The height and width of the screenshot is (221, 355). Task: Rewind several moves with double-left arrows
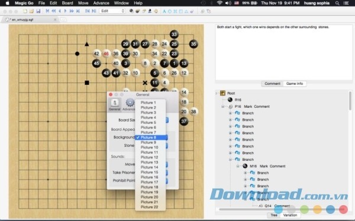coord(54,11)
